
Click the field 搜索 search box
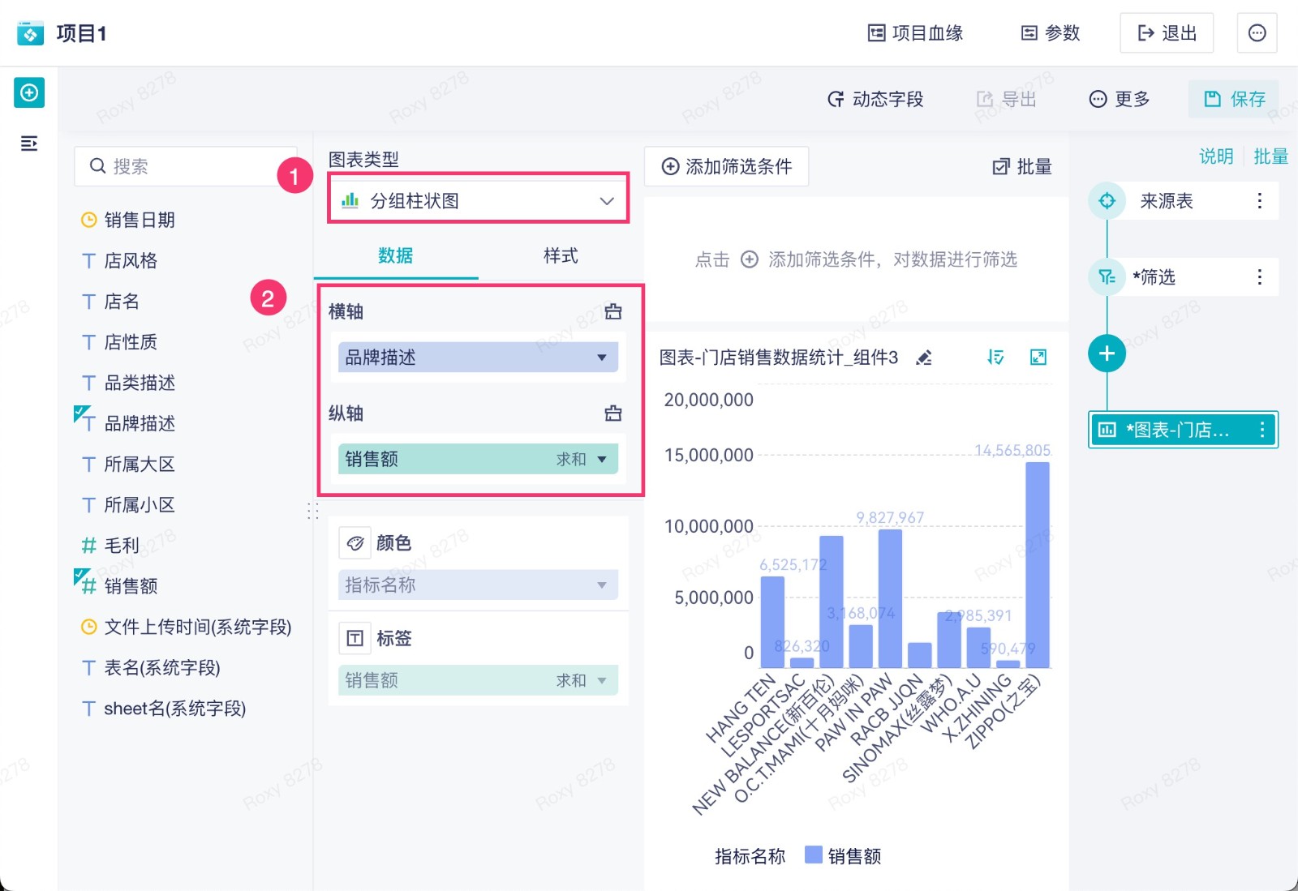pyautogui.click(x=187, y=166)
